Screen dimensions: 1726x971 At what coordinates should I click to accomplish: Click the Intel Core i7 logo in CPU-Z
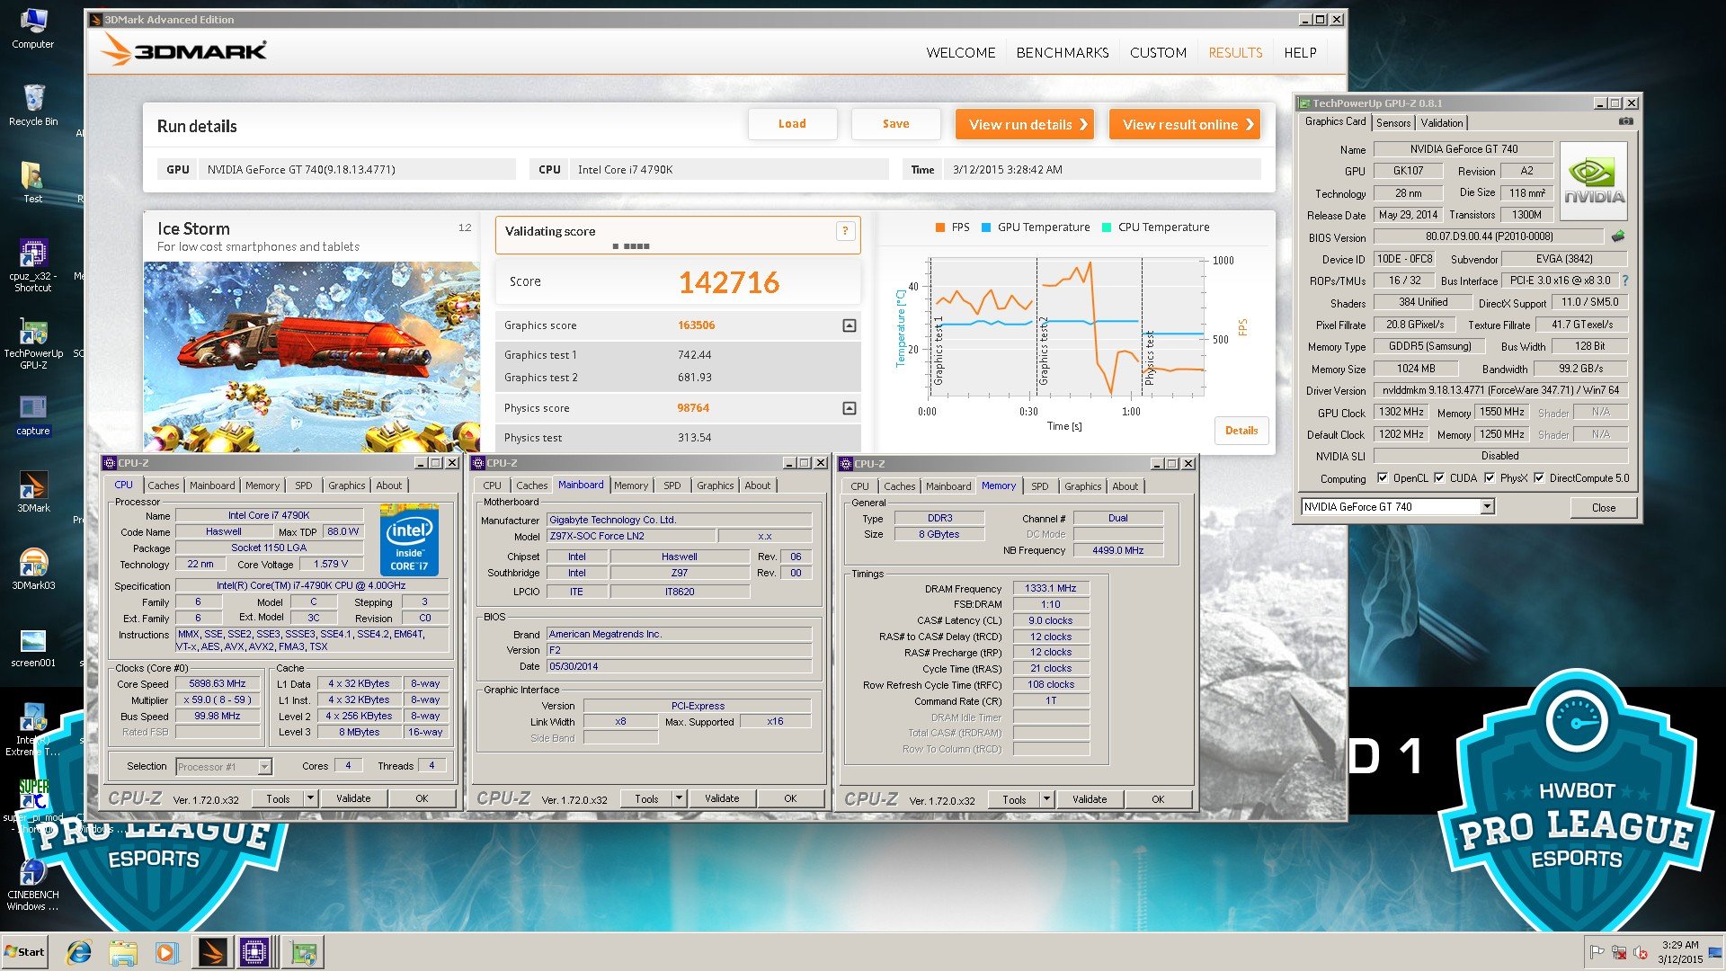pos(409,542)
